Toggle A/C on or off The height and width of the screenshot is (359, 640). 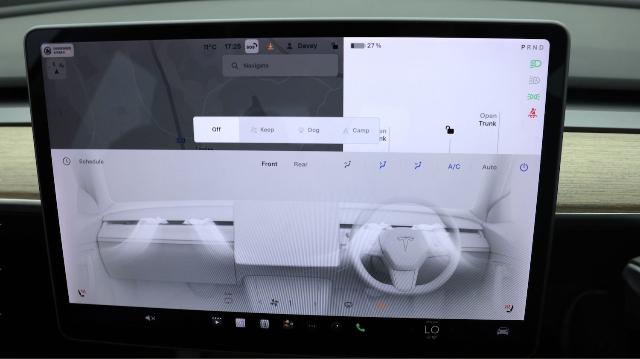point(454,167)
